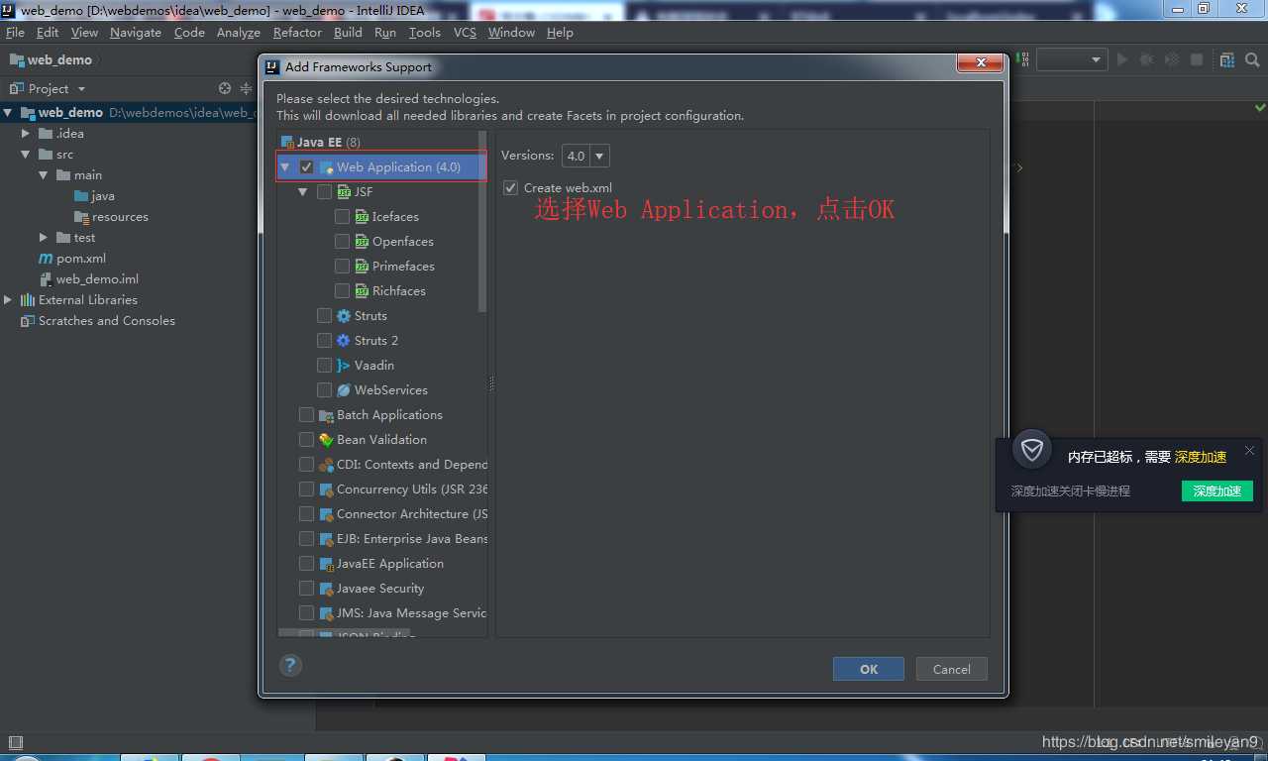
Task: Click the frameworks list vertical scrollbar
Action: pos(482,221)
